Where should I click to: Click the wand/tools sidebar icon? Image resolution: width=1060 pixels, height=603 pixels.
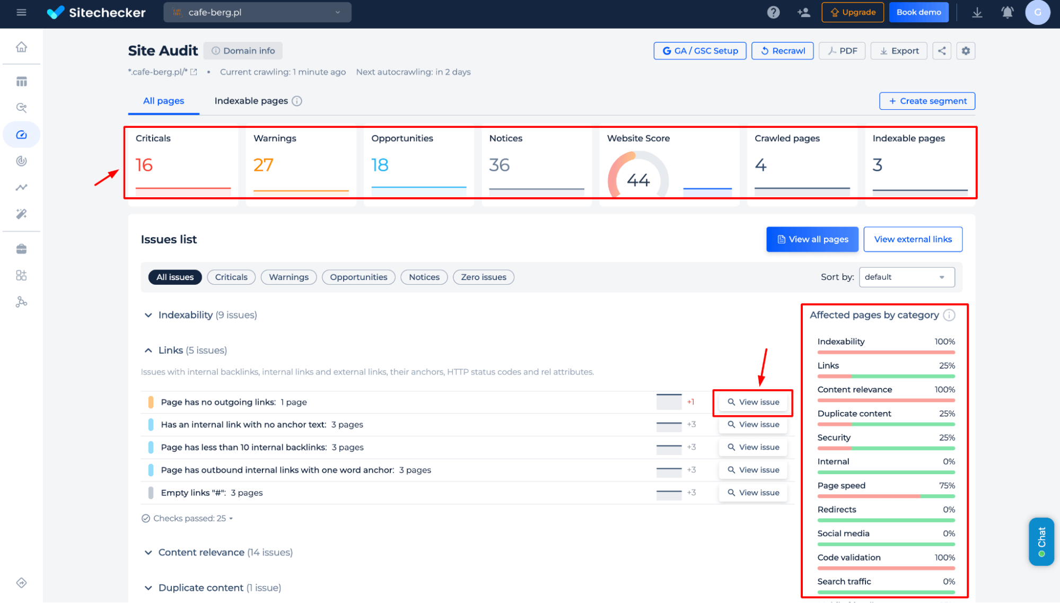(x=21, y=214)
